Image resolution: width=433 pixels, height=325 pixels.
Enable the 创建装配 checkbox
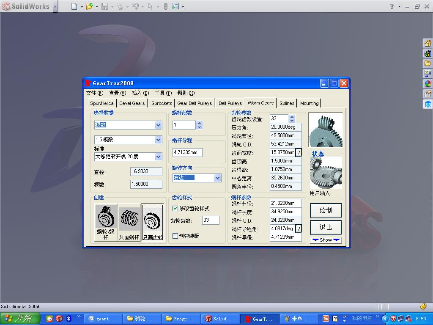[175, 236]
